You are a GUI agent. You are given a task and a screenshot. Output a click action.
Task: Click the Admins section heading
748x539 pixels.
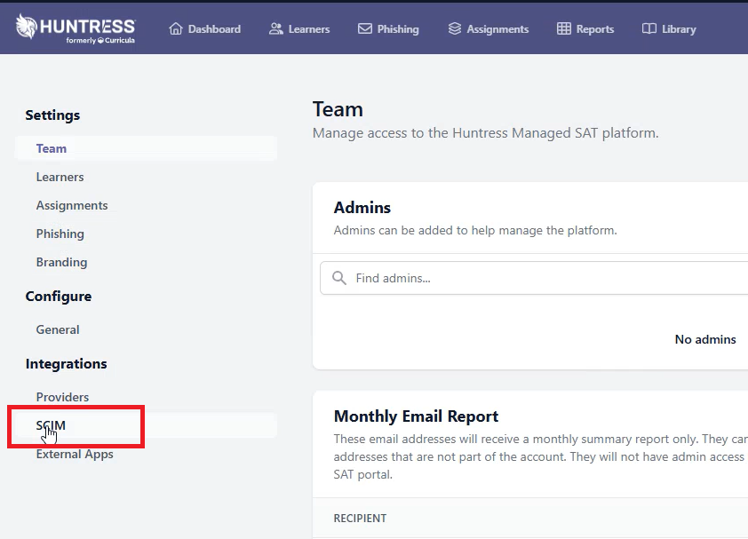click(362, 208)
